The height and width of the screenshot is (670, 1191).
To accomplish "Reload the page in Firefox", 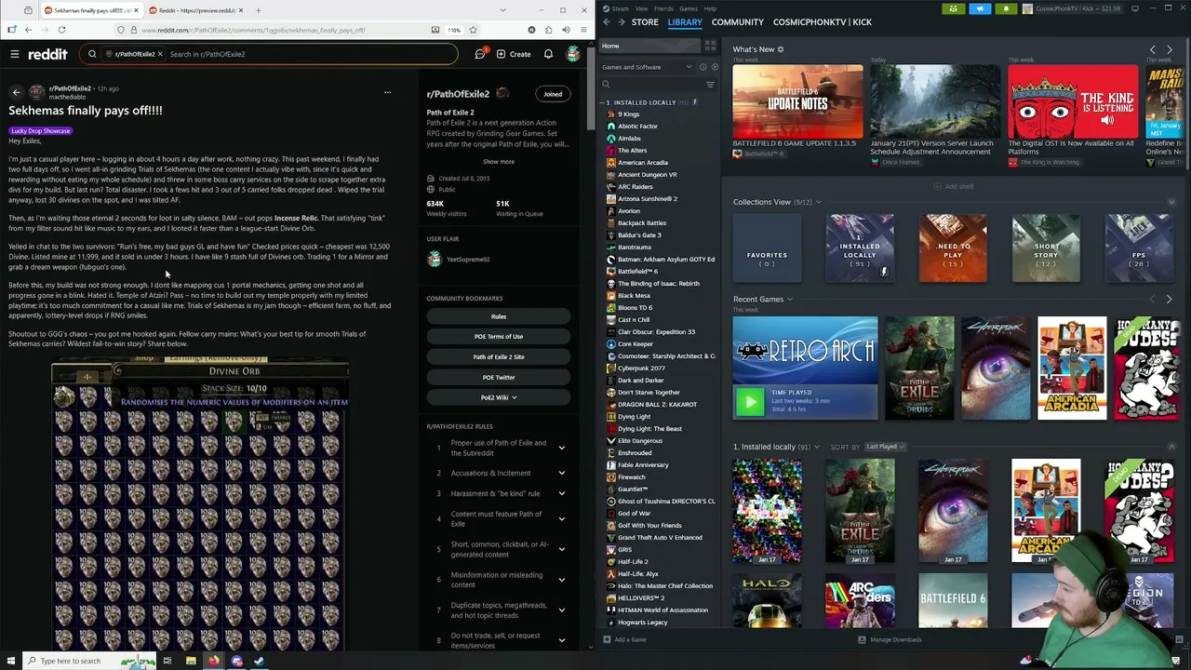I will coord(61,30).
